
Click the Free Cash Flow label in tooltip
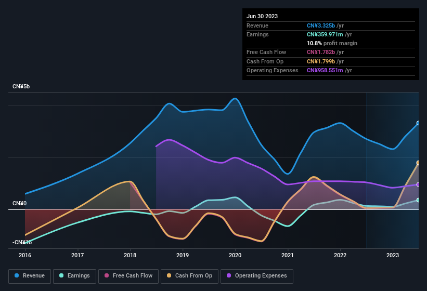click(x=266, y=52)
